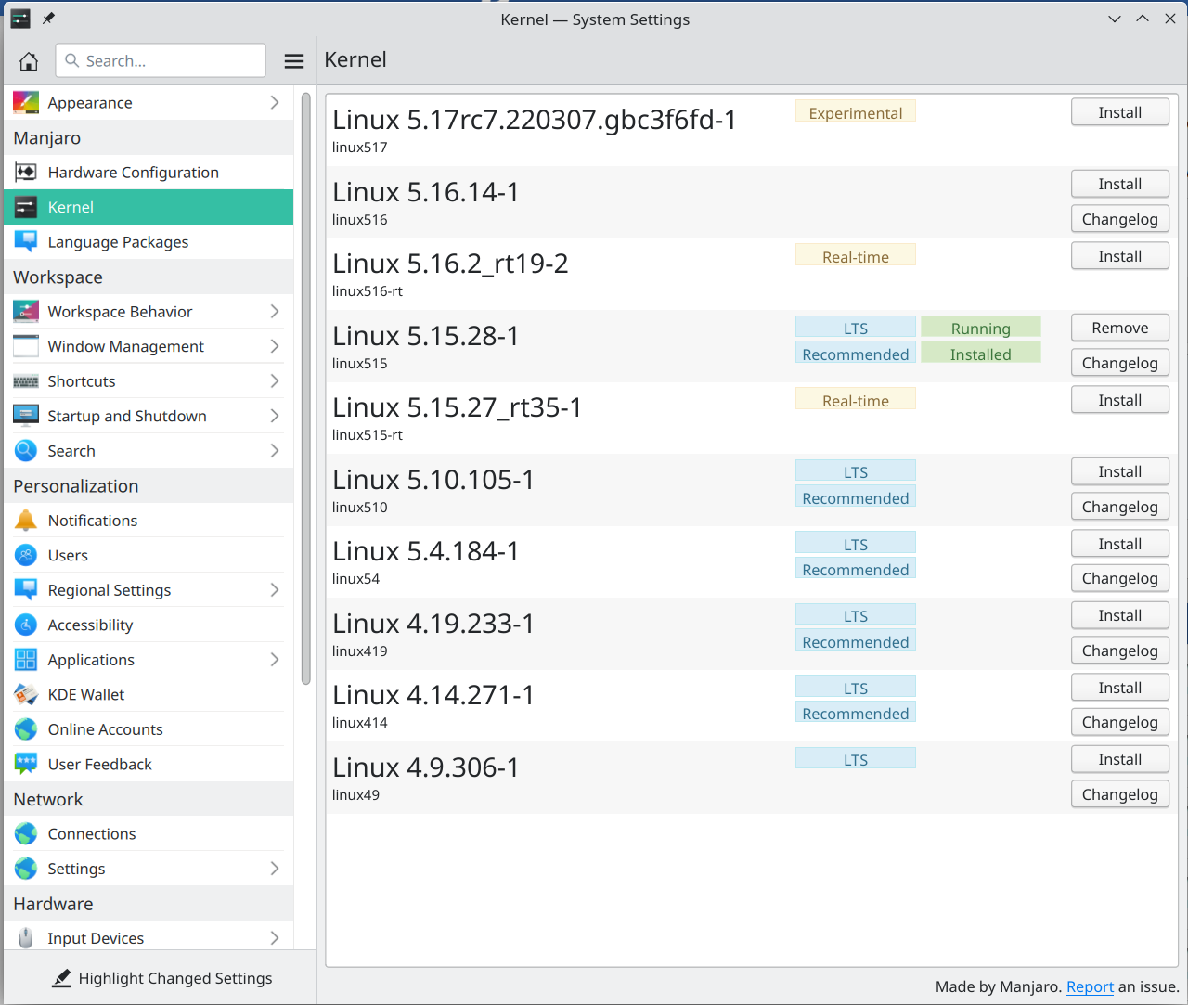
Task: Expand Regional Settings chevron
Action: pos(275,590)
